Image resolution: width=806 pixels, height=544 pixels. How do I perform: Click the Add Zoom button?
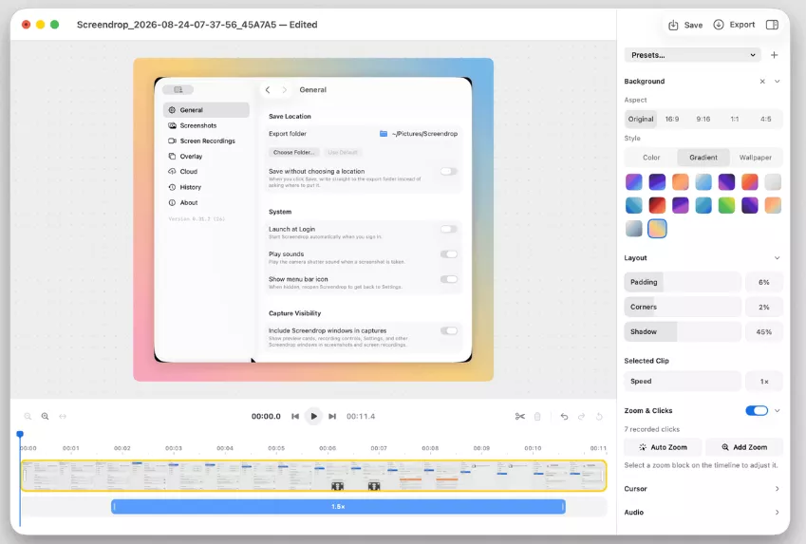(744, 447)
